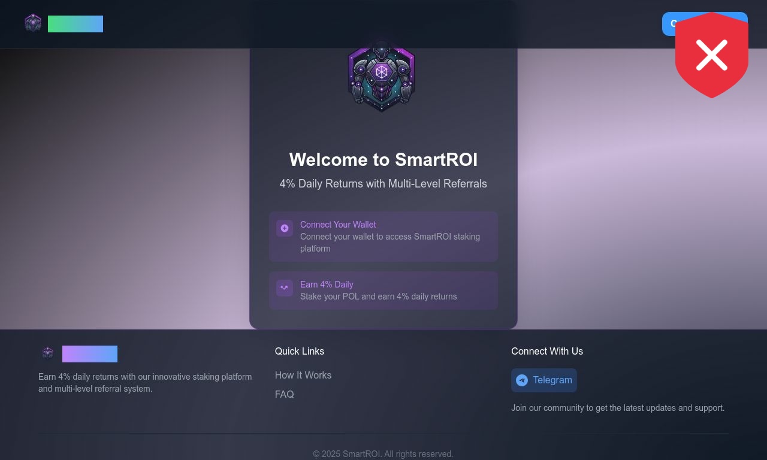Screen dimensions: 767x460
Task: Click the purple-blue gradient brand name in footer
Action: [x=90, y=354]
